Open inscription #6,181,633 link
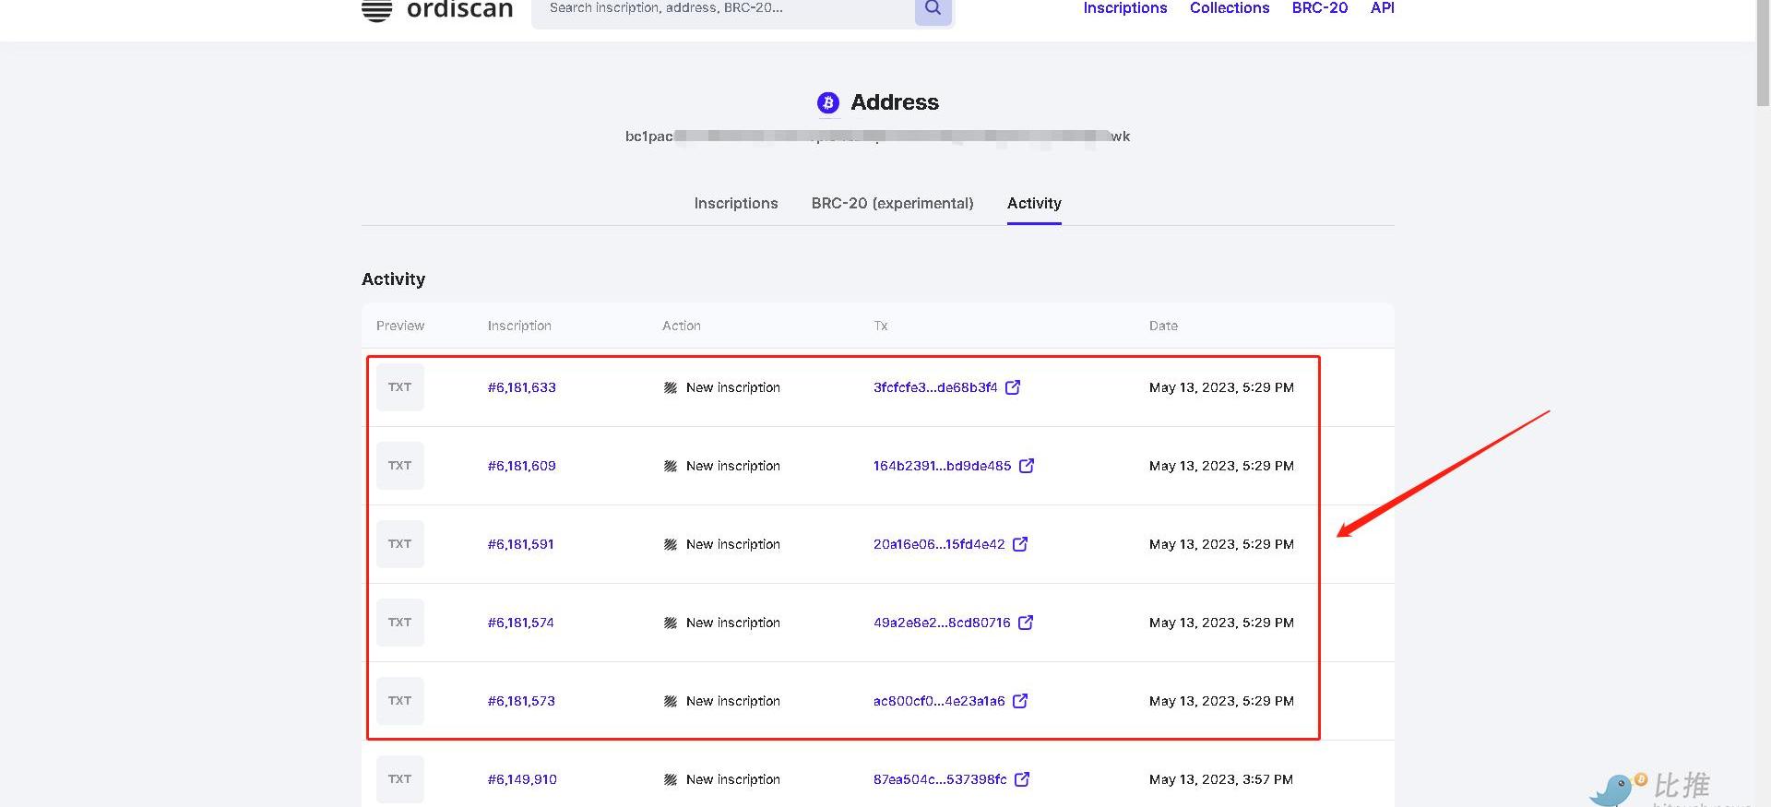Viewport: 1771px width, 807px height. (521, 387)
